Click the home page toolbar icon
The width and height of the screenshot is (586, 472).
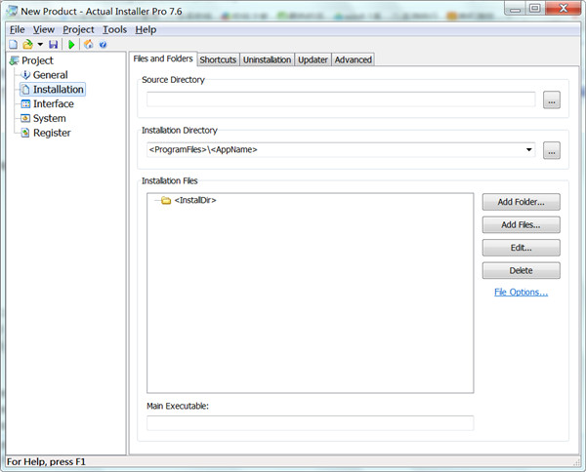[88, 45]
